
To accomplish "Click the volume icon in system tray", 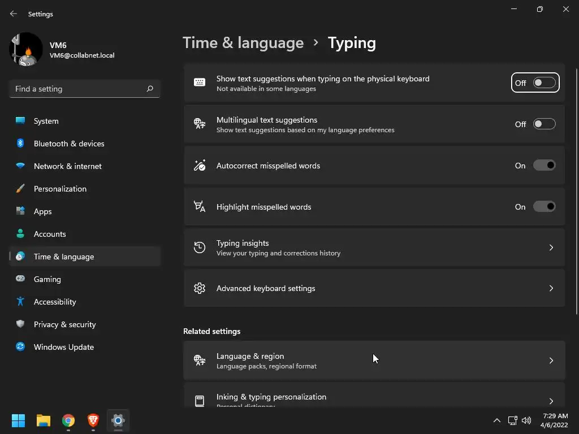I will coord(526,420).
